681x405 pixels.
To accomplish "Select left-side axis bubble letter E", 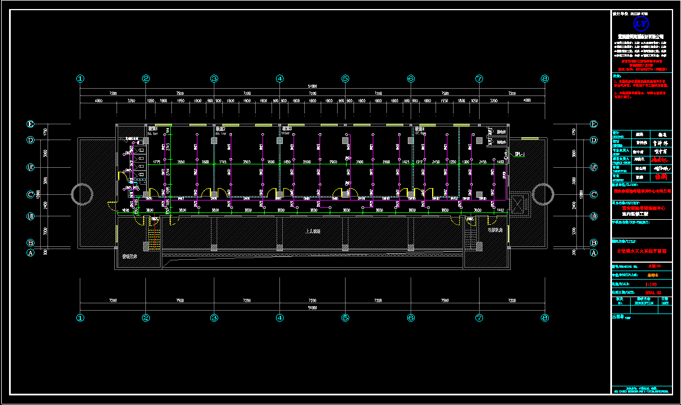I will pos(31,124).
